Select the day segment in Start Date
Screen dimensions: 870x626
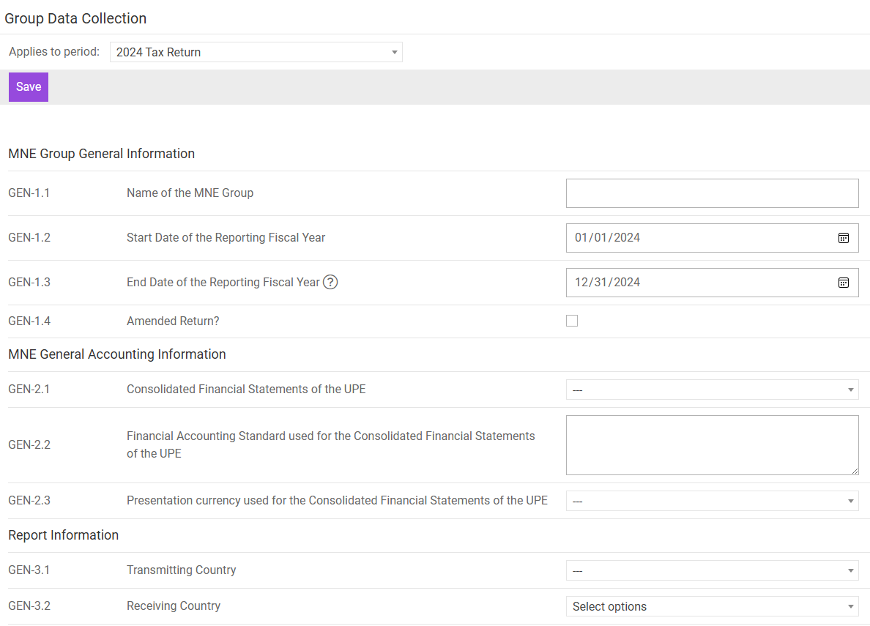coord(601,238)
